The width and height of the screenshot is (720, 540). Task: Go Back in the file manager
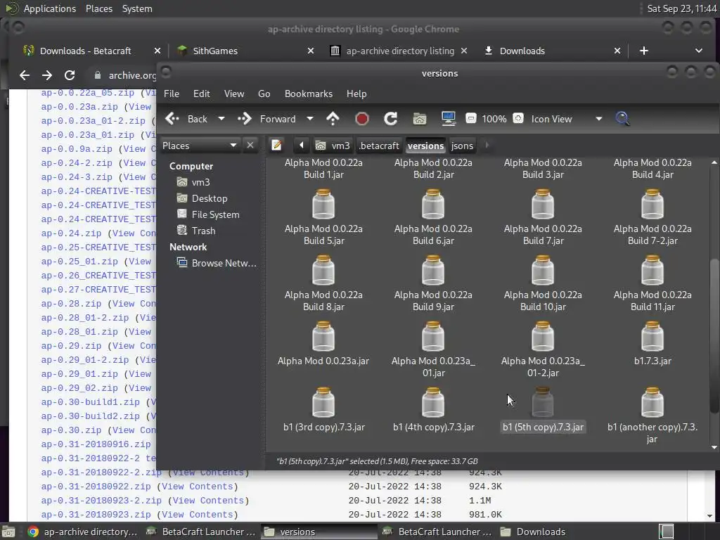(x=186, y=119)
